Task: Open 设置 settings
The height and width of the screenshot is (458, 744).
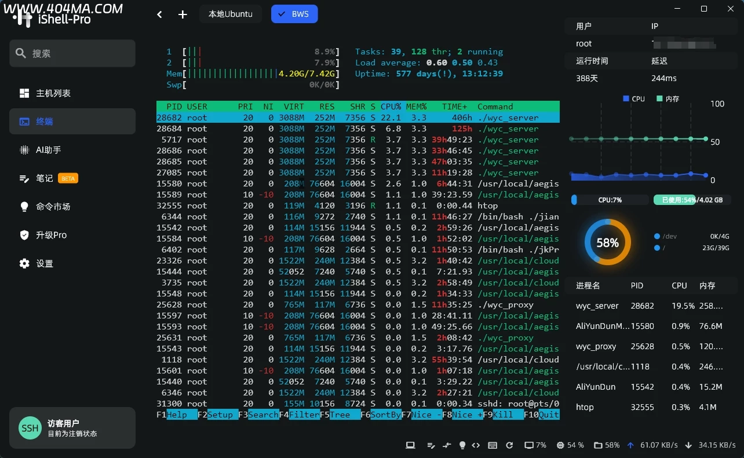Action: click(x=72, y=263)
